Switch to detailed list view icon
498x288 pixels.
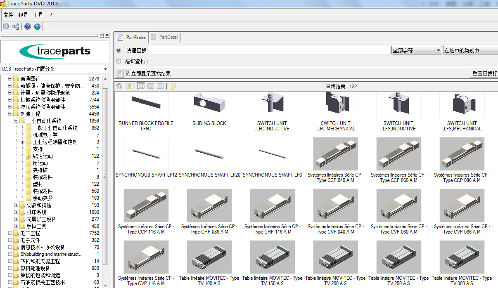click(159, 86)
